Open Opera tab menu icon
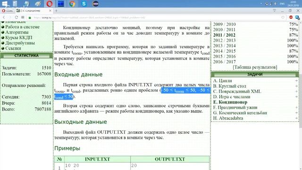 click(x=275, y=10)
